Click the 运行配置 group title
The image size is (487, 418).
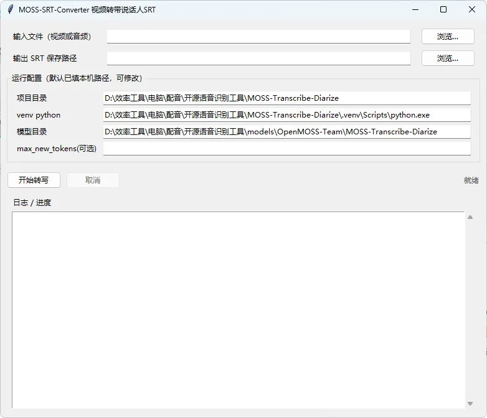[x=77, y=78]
